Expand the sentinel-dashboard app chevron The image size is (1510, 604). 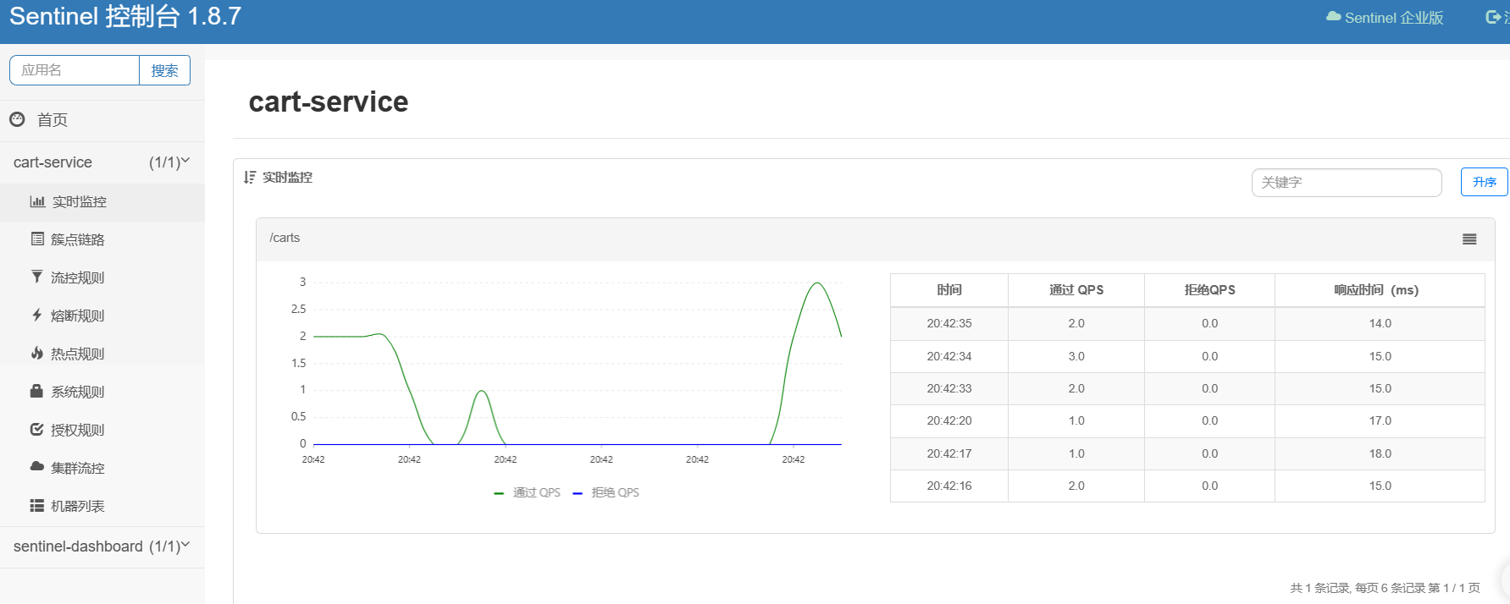pos(185,545)
